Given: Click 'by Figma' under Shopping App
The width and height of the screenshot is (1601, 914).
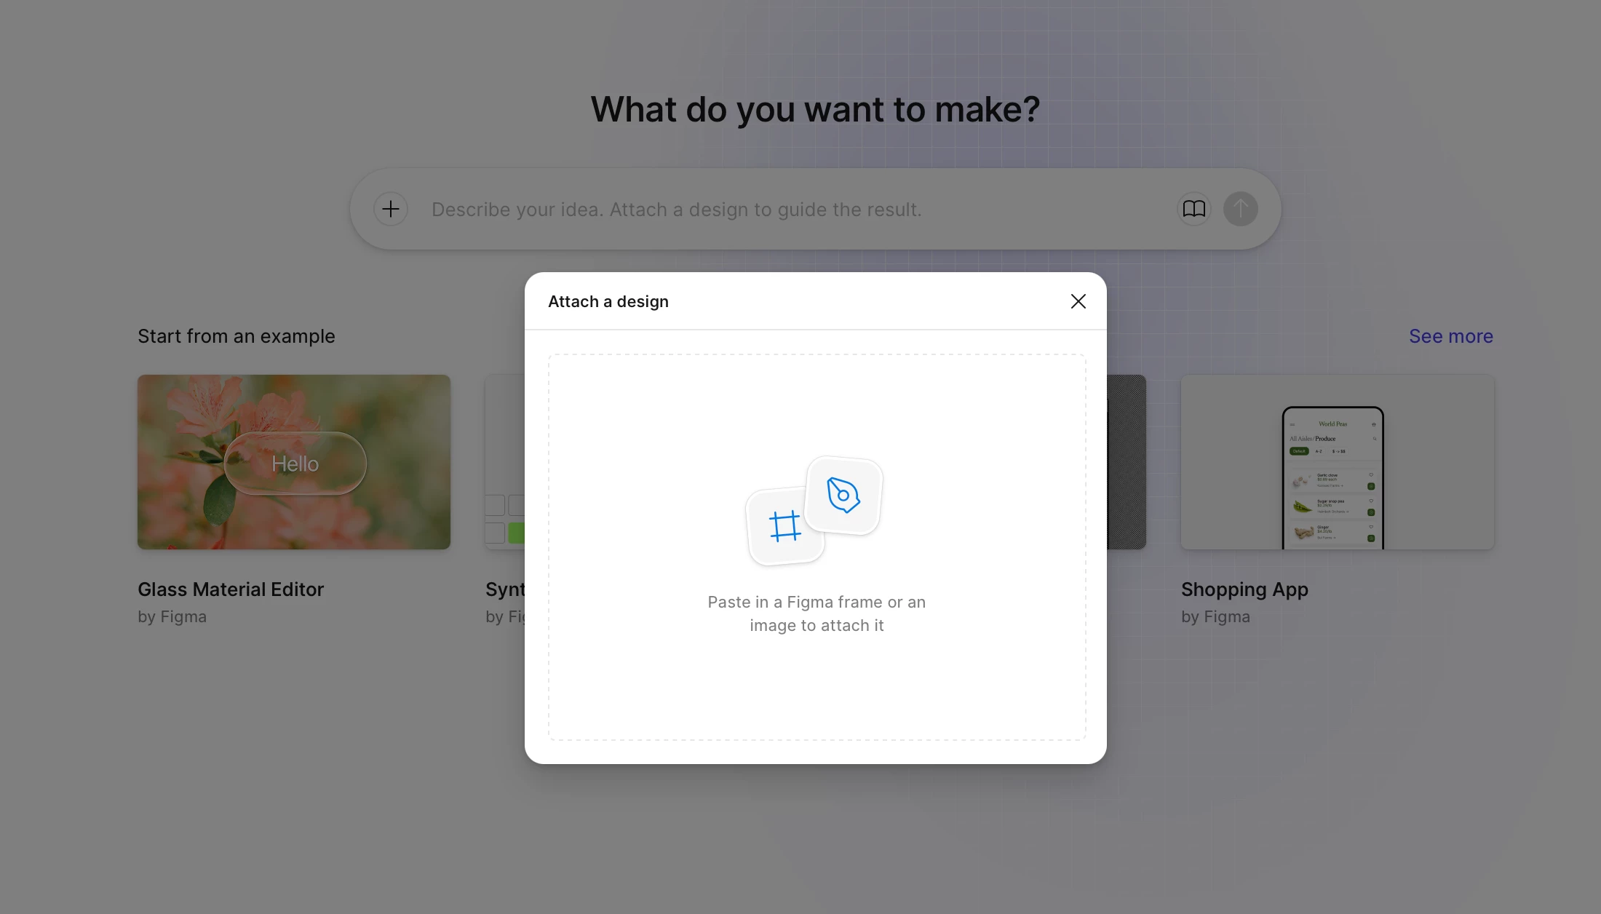Looking at the screenshot, I should pos(1215,617).
